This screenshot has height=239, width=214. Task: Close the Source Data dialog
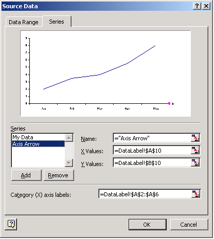(206, 6)
